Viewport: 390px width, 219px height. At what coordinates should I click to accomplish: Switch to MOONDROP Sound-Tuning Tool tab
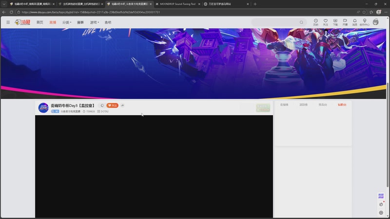(178, 4)
